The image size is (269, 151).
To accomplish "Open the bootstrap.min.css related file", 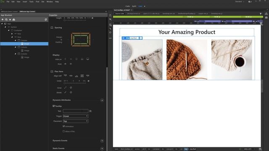I will [x=169, y=13].
